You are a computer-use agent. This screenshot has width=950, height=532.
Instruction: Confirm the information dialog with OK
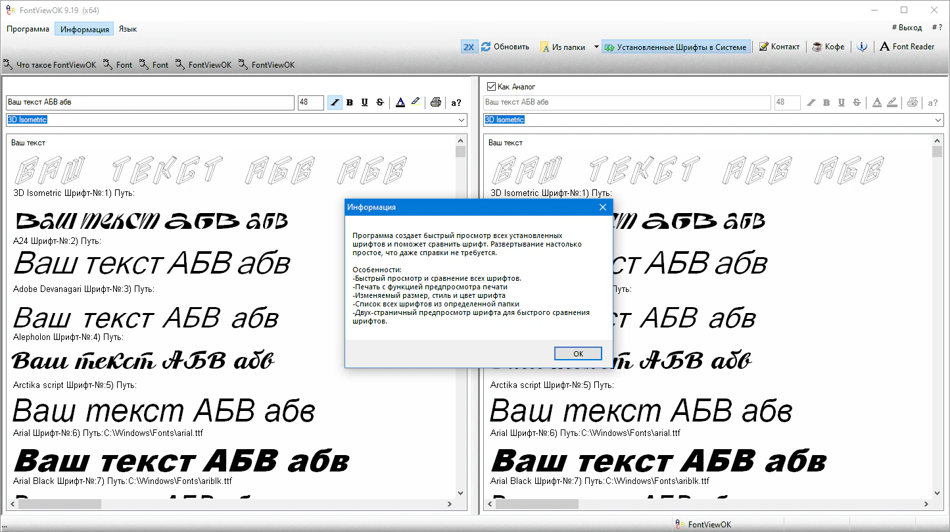577,353
